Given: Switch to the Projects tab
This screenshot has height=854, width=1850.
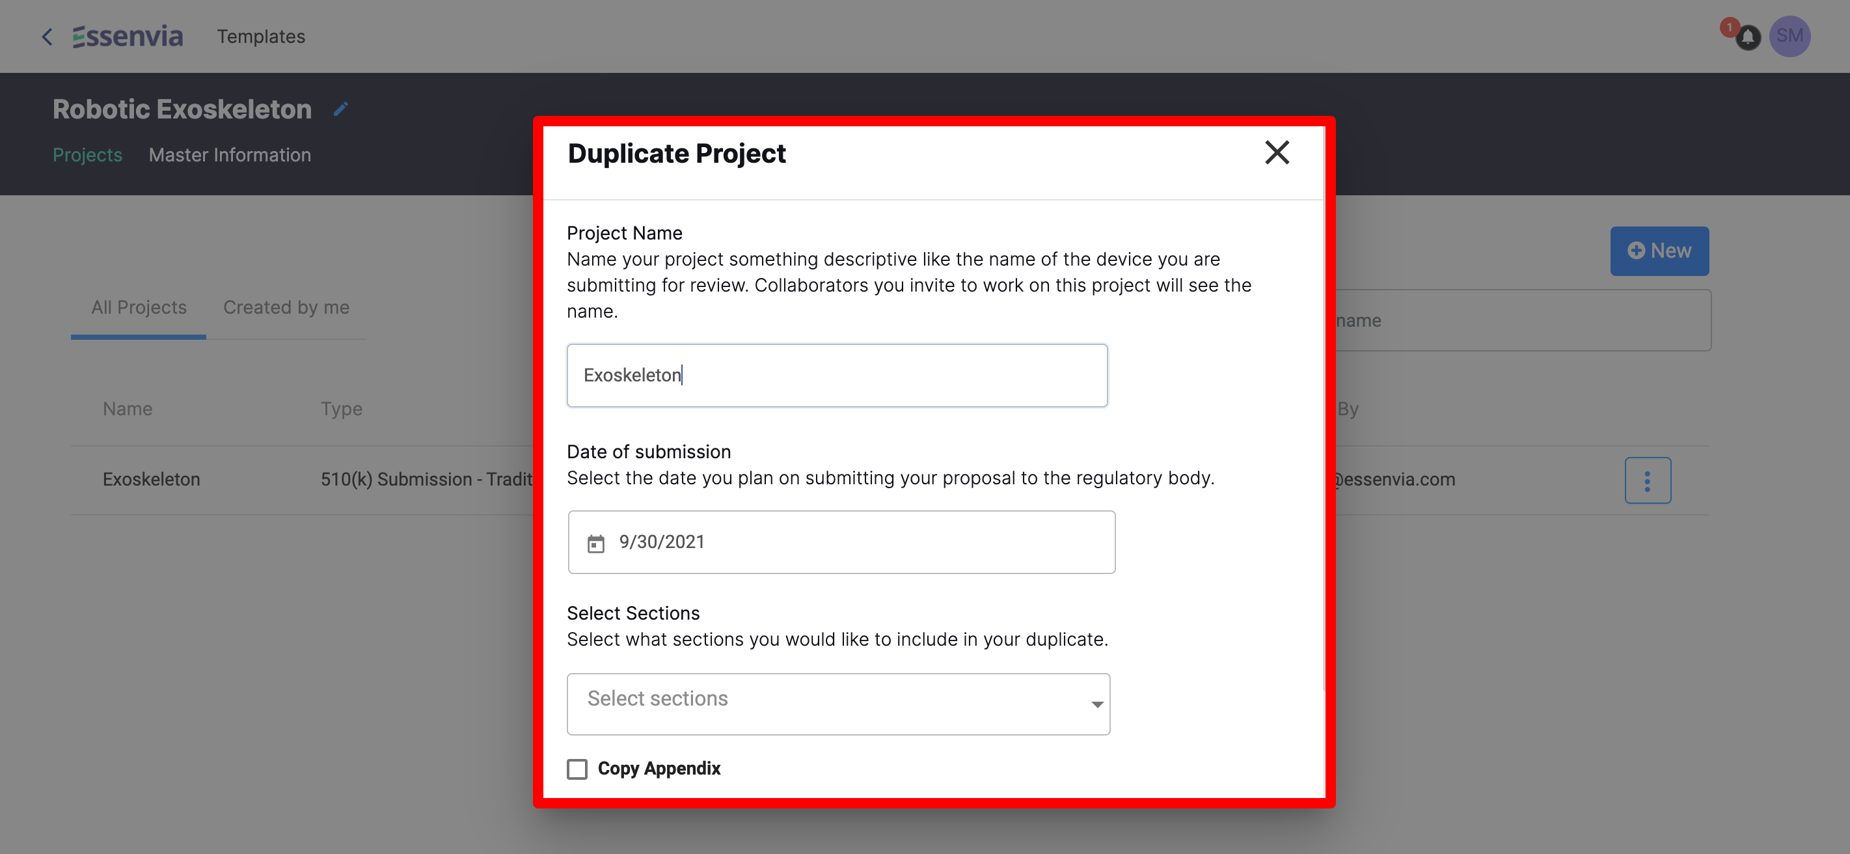Looking at the screenshot, I should click(88, 154).
